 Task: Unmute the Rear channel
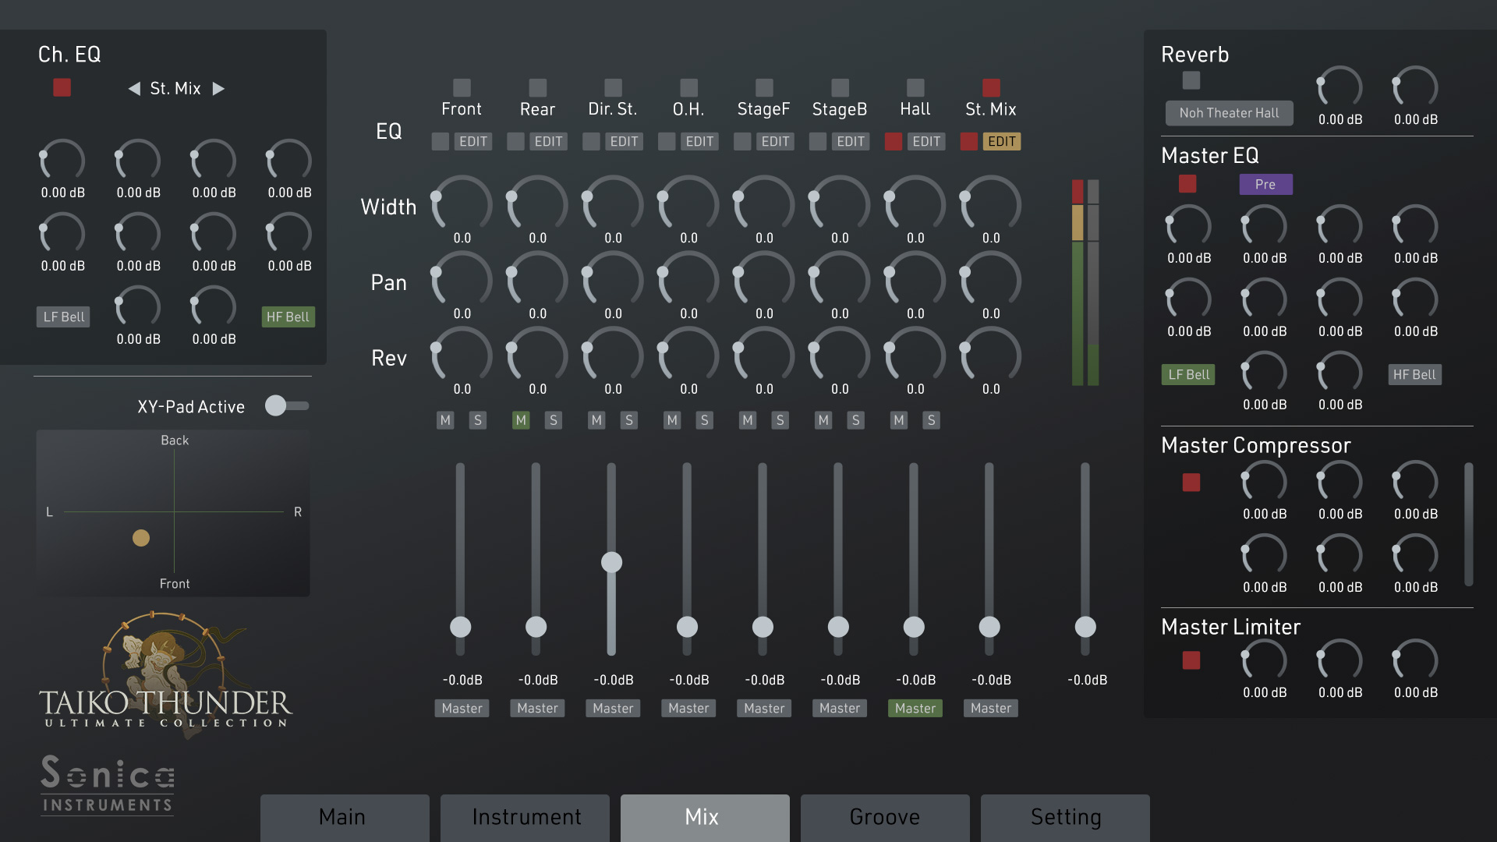click(521, 420)
